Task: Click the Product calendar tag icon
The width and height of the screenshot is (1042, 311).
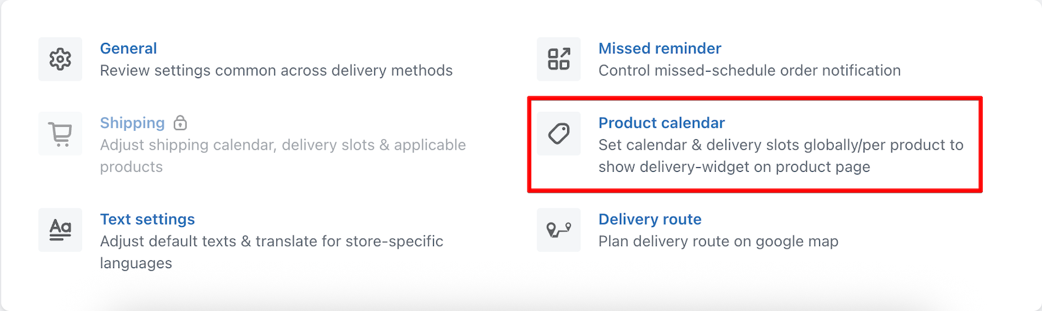Action: coord(559,133)
